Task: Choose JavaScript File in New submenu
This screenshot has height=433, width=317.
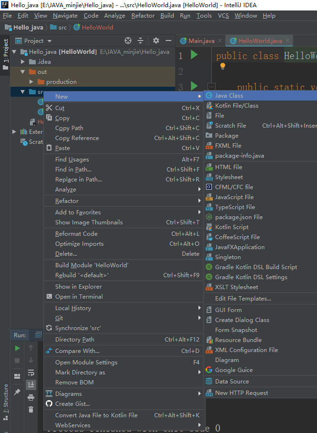Action: pos(260,197)
